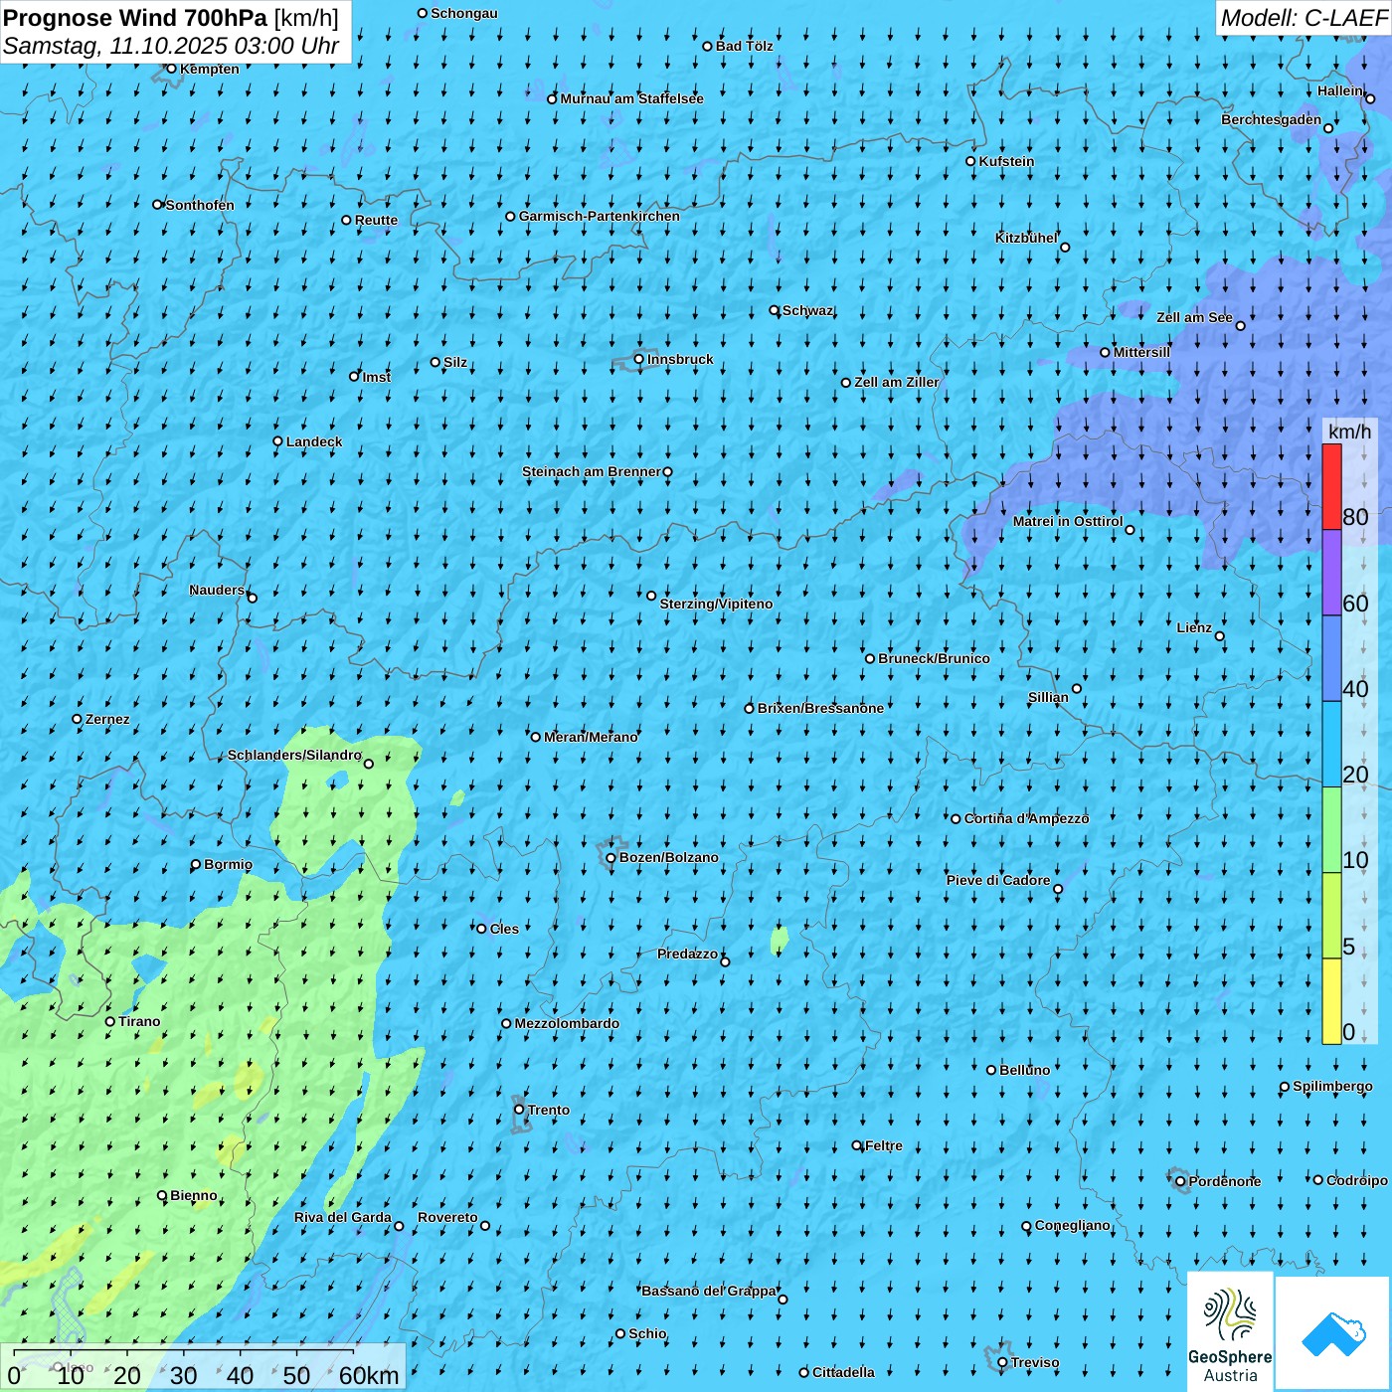Click the 'Cittadella' label
1392x1392 pixels.
pos(844,1372)
